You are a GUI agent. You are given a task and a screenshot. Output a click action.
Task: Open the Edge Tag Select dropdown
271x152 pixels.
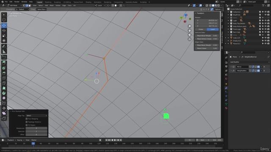coord(36,116)
